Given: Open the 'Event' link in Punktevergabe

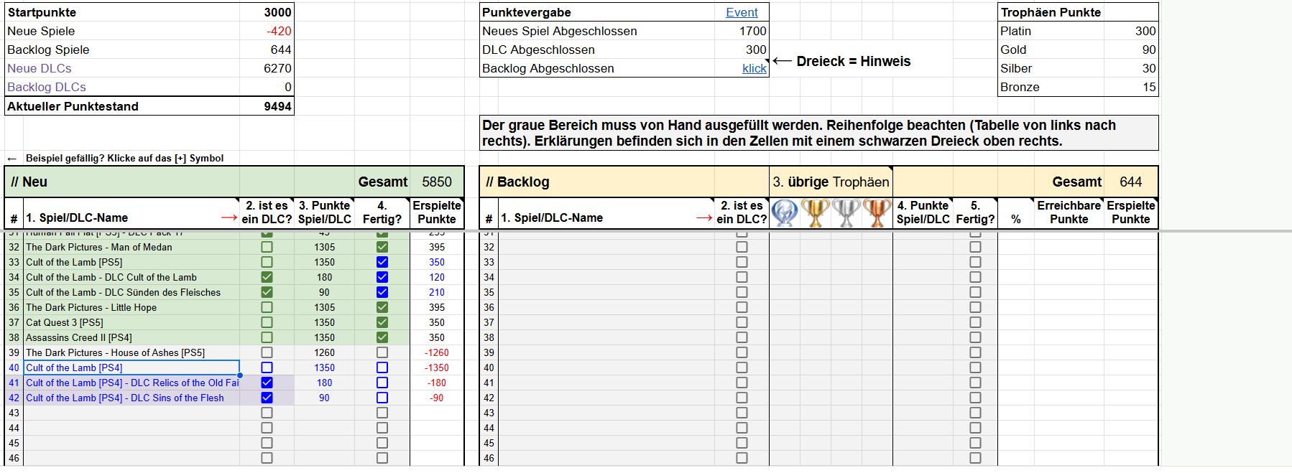Looking at the screenshot, I should coord(742,12).
